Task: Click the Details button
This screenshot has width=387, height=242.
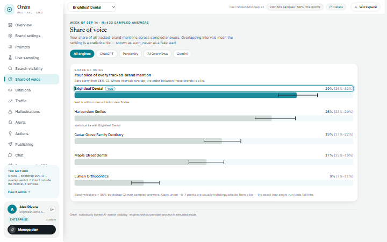Action: (x=336, y=7)
